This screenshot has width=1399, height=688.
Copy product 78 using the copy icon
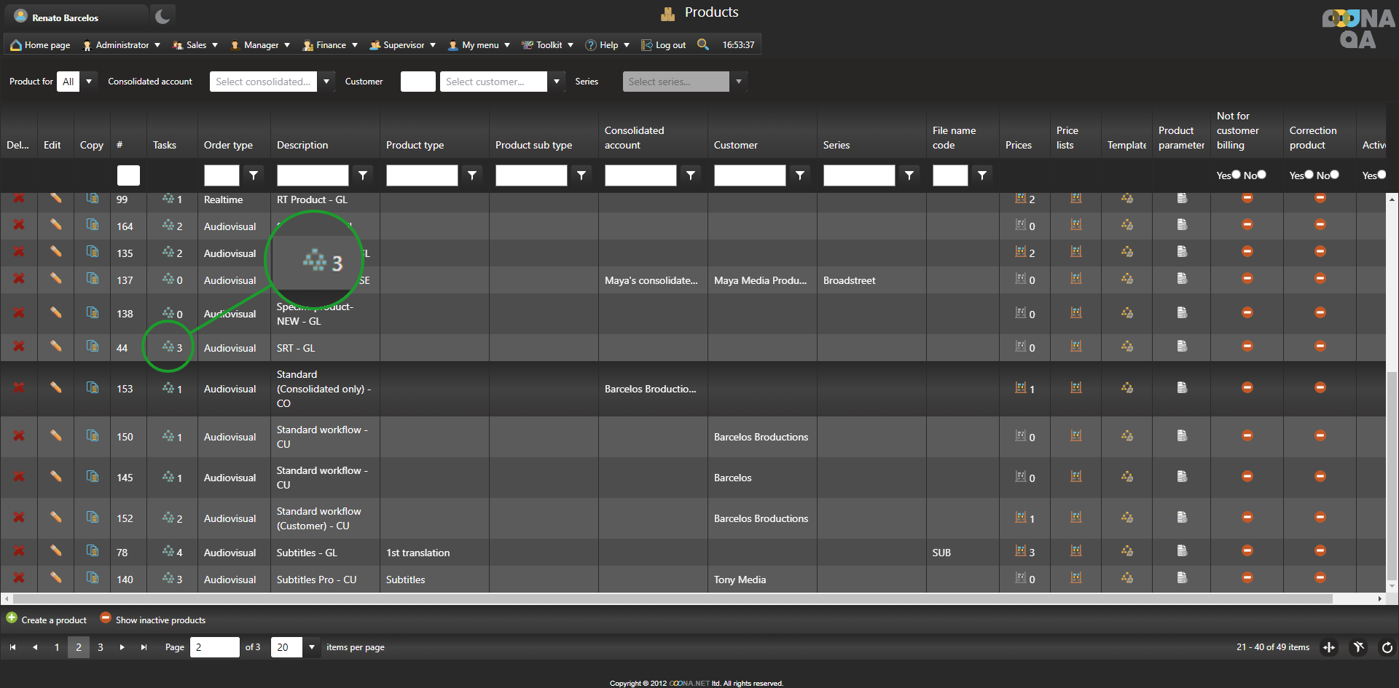pos(93,551)
